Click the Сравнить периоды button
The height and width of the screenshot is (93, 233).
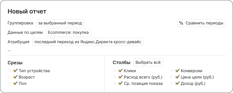coord(201,23)
